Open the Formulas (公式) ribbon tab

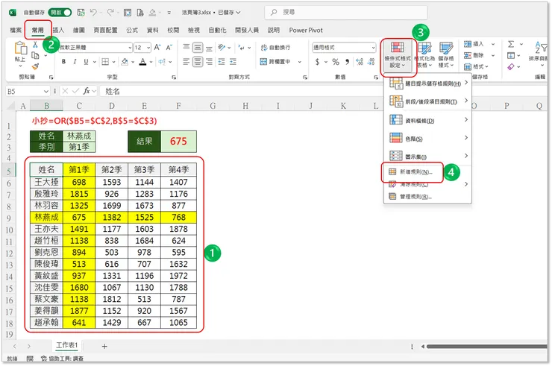point(132,30)
